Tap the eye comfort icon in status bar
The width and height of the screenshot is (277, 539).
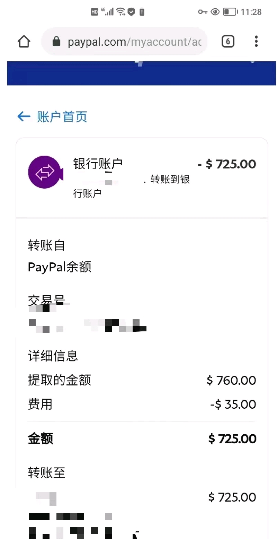point(215,12)
